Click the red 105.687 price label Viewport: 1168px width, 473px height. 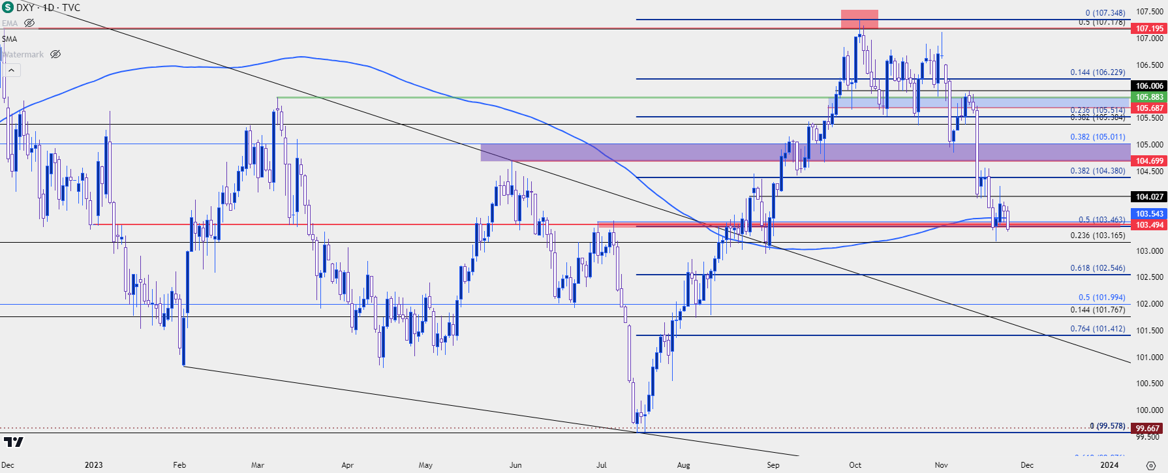[1149, 108]
